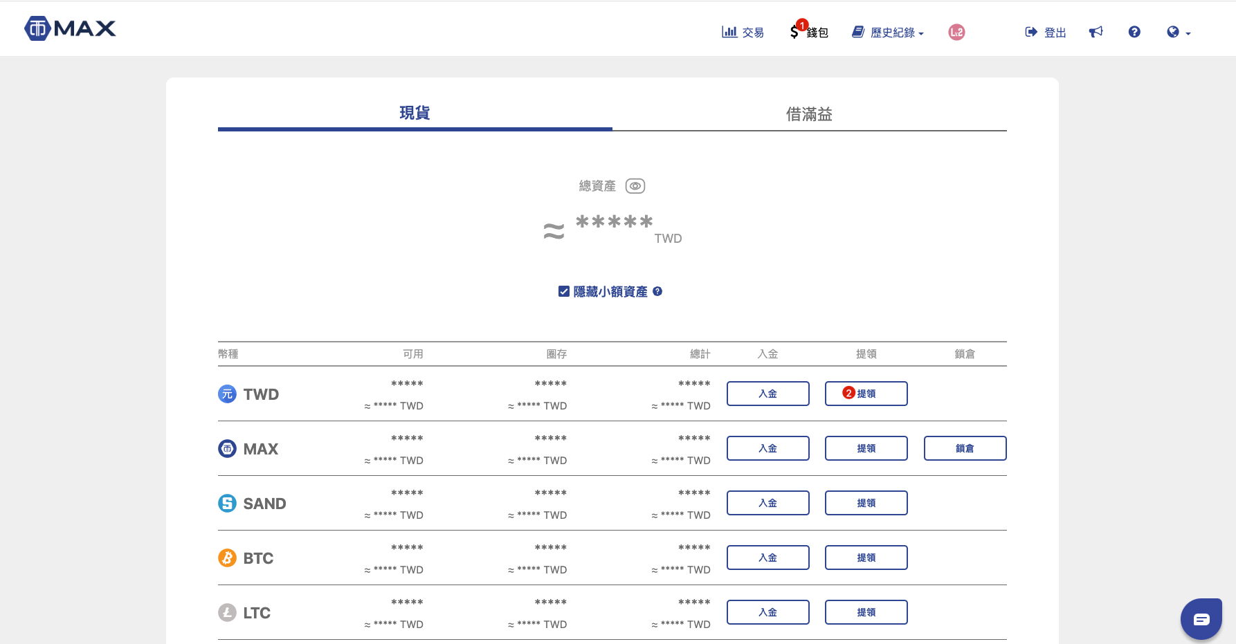This screenshot has width=1236, height=644.
Task: Click the LTC currency name
Action: [x=257, y=613]
